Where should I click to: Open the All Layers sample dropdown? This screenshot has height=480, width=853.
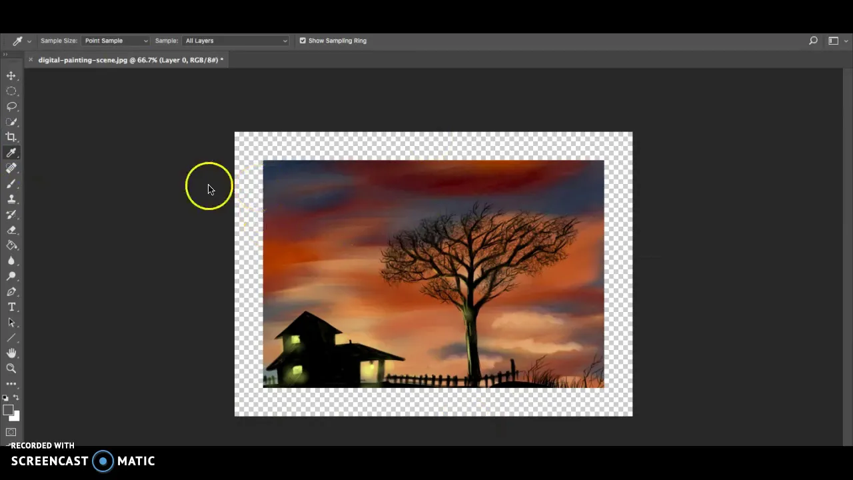(x=236, y=41)
